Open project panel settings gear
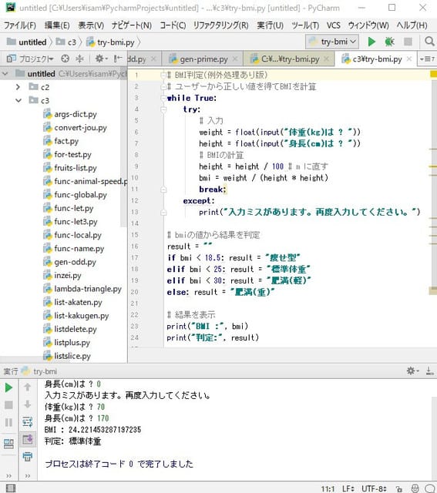Image resolution: width=437 pixels, height=493 pixels. tap(101, 59)
